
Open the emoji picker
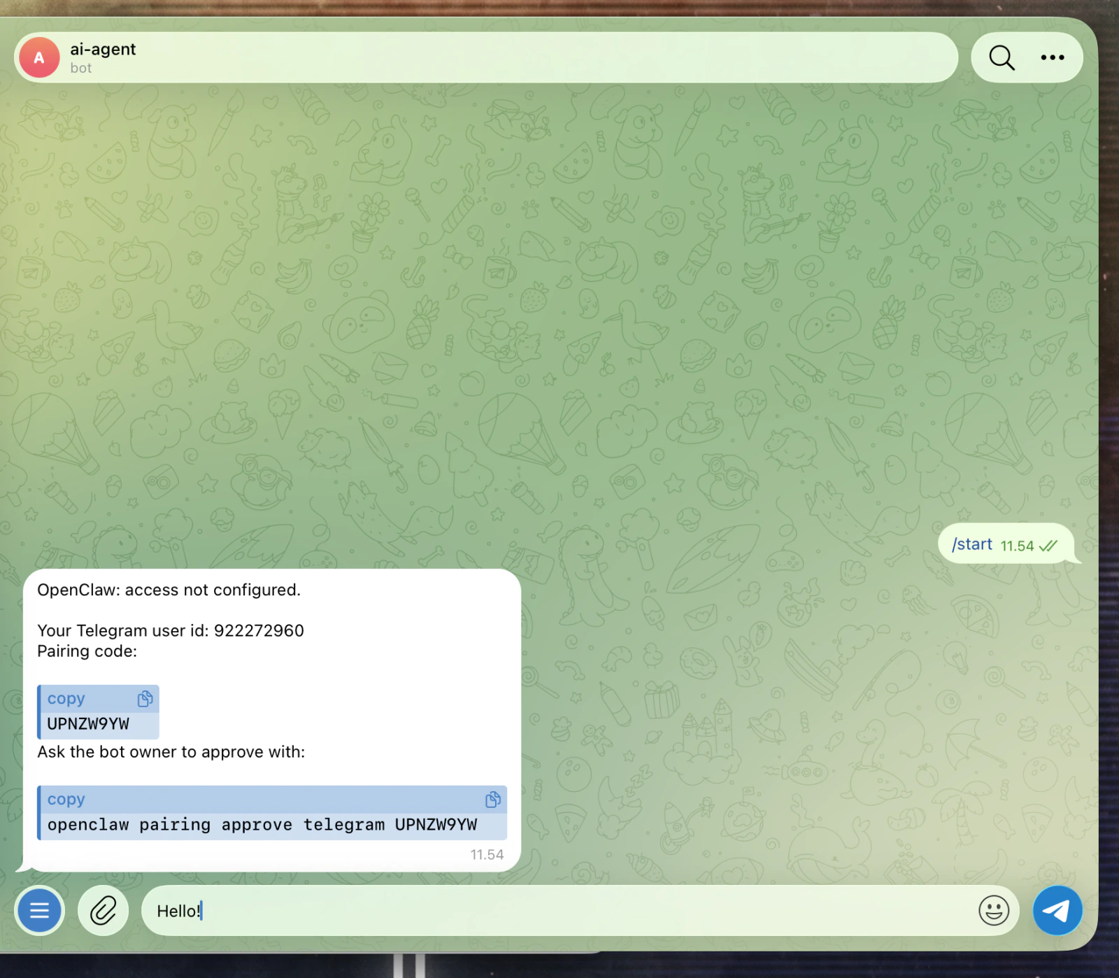[x=993, y=910]
